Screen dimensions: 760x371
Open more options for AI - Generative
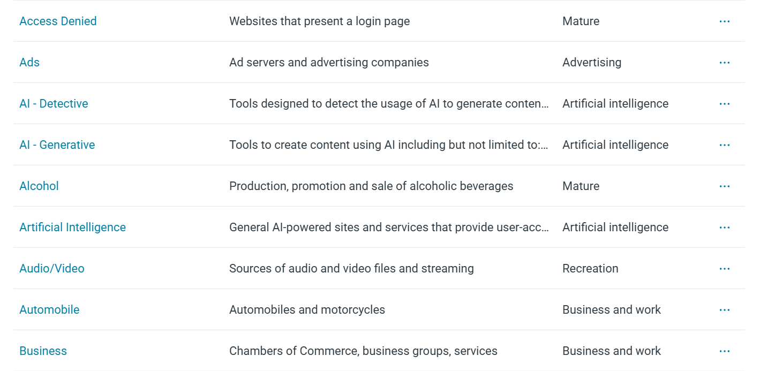pos(725,145)
